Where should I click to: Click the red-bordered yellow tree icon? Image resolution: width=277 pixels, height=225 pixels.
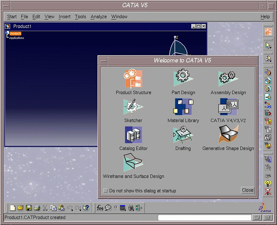(268, 121)
